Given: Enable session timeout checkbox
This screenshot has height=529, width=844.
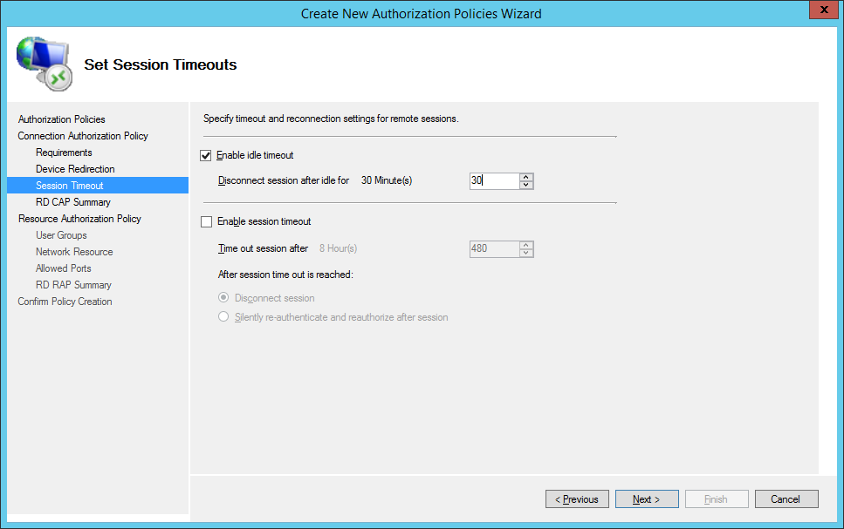Looking at the screenshot, I should point(207,221).
